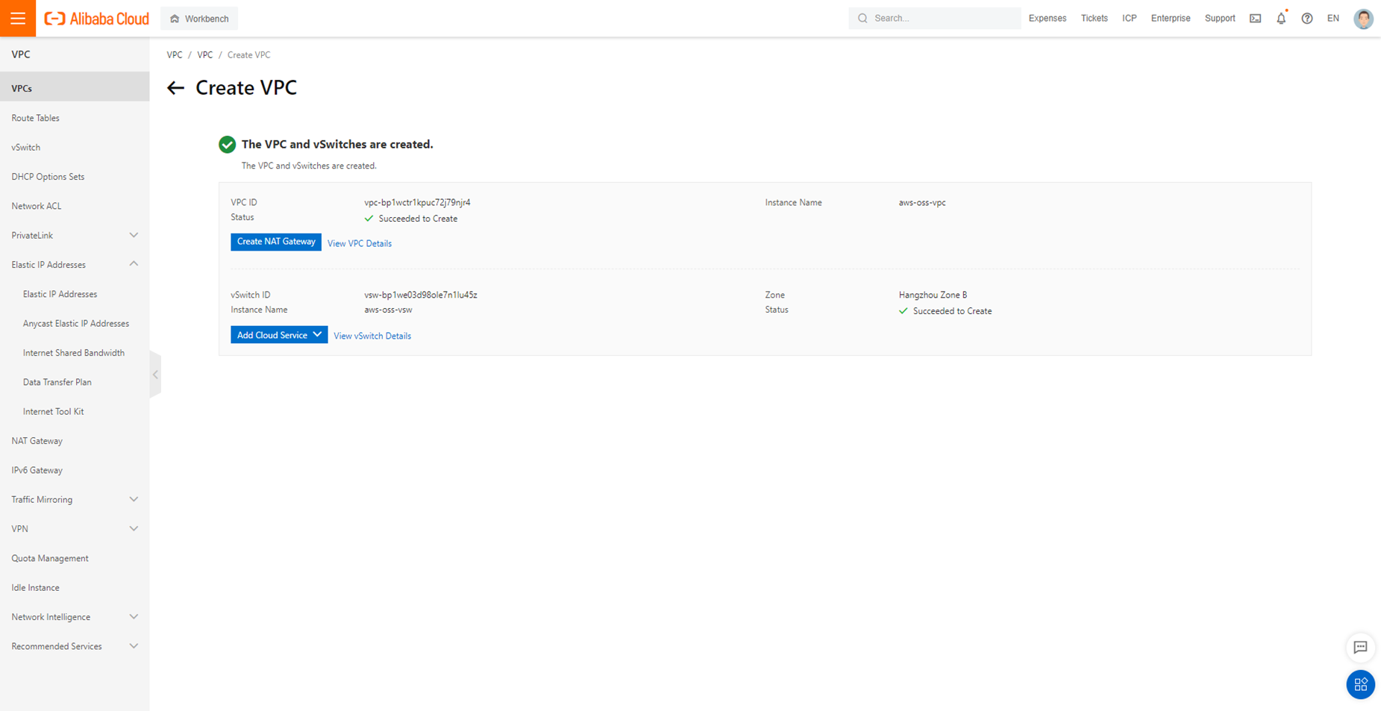The height and width of the screenshot is (711, 1381).
Task: Select VPCs in the sidebar
Action: coord(75,88)
